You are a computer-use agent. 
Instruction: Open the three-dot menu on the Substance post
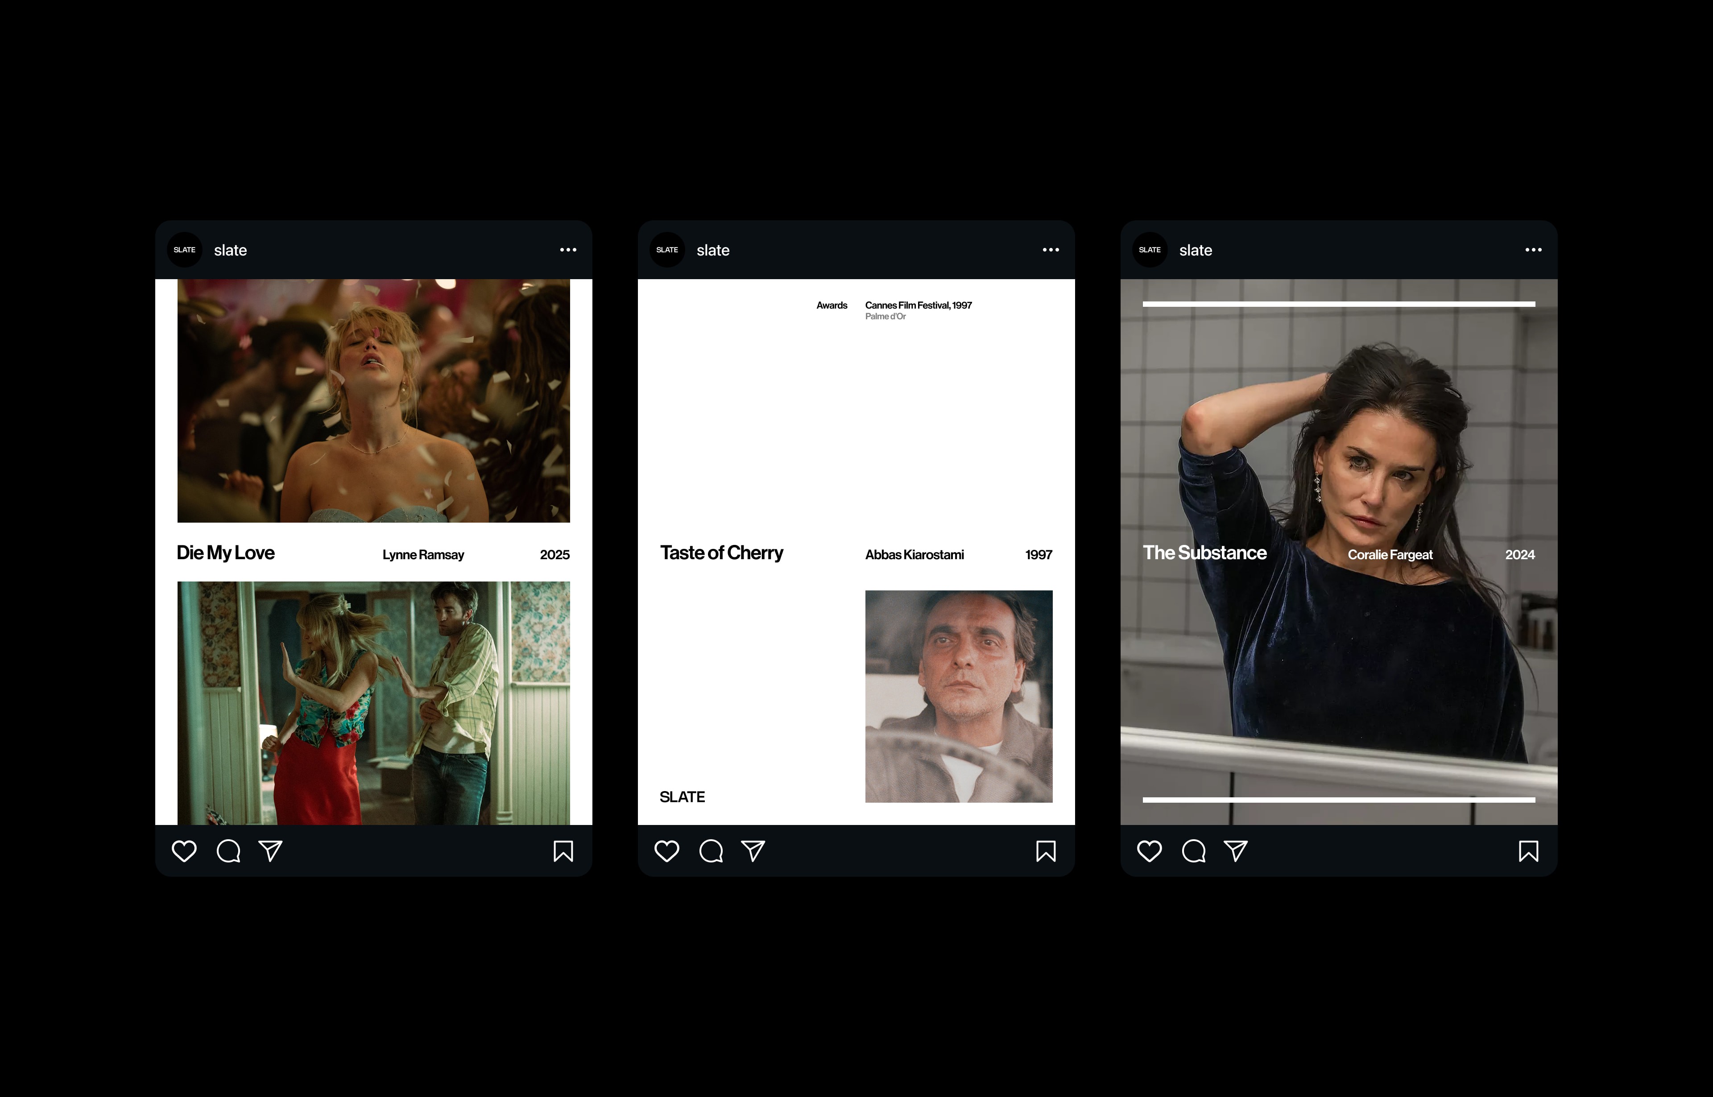coord(1533,250)
